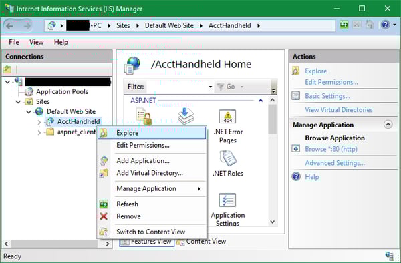The width and height of the screenshot is (401, 263).
Task: Open the .NET Roles feature icon
Action: click(x=228, y=158)
